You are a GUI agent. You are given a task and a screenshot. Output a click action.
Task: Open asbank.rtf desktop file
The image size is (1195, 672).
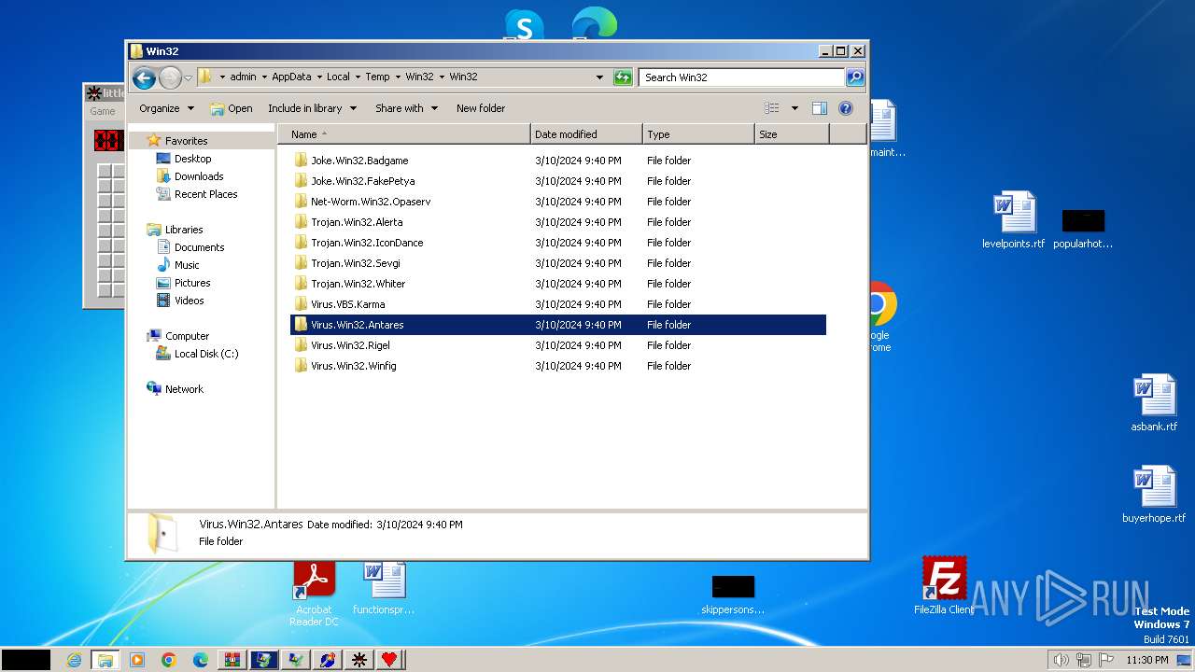pos(1154,403)
